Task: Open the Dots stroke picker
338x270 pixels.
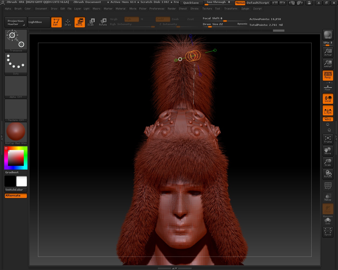Action: [16, 64]
